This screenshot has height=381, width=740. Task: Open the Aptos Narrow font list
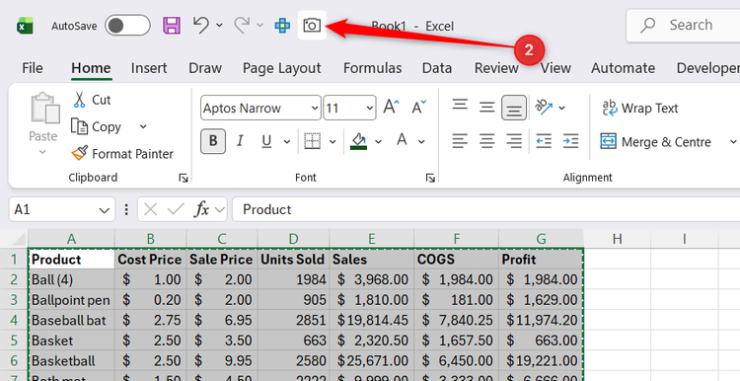coord(315,109)
